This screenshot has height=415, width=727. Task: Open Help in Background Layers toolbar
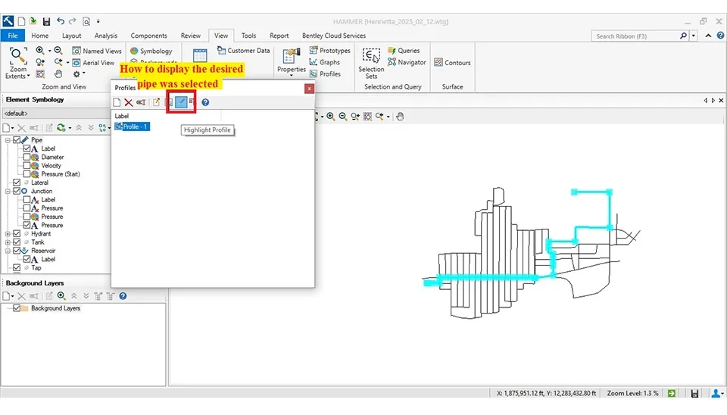click(x=123, y=296)
